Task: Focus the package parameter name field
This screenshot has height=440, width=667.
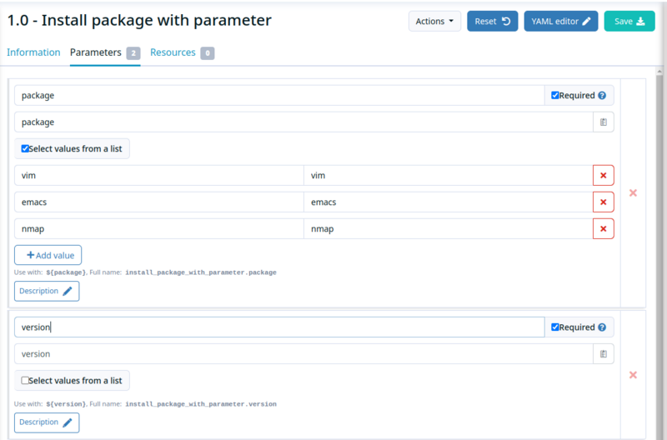Action: pyautogui.click(x=279, y=95)
